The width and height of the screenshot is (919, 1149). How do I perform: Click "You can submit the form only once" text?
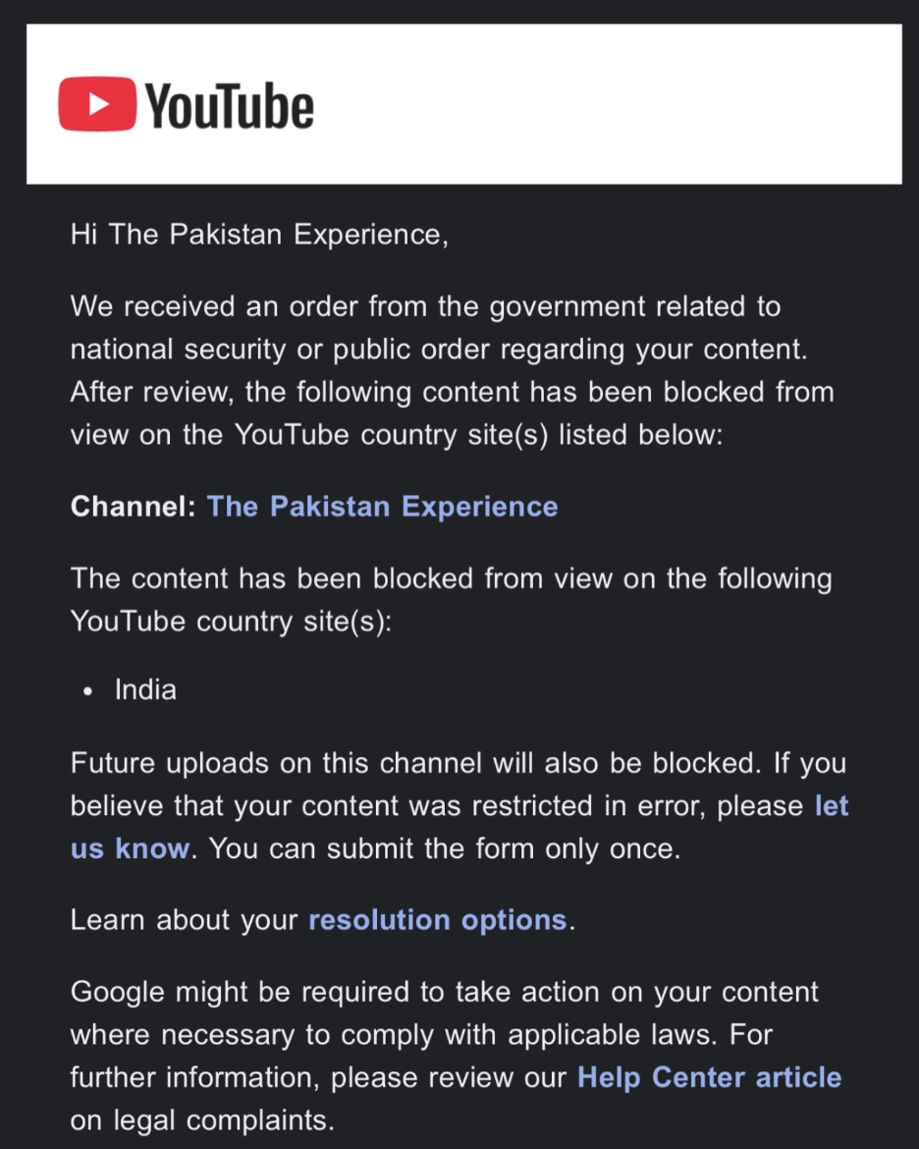(x=444, y=849)
